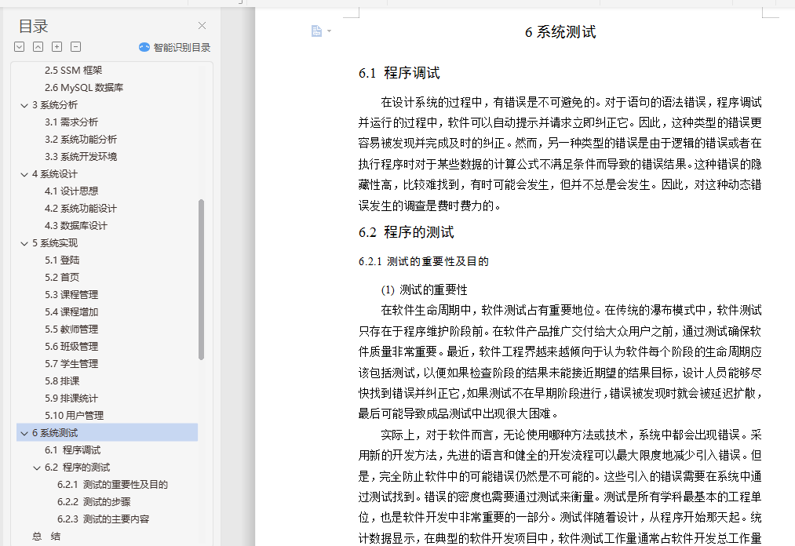Image resolution: width=795 pixels, height=546 pixels.
Task: Jump to 5.8 排课
Action: (x=62, y=380)
